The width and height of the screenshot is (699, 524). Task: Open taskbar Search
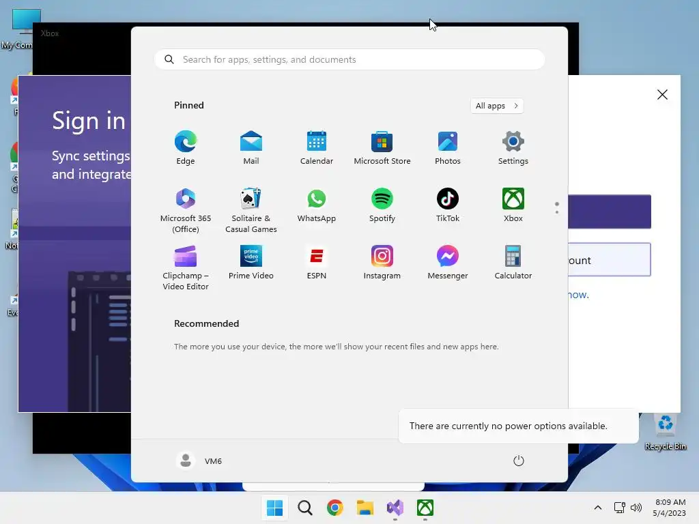pyautogui.click(x=305, y=508)
